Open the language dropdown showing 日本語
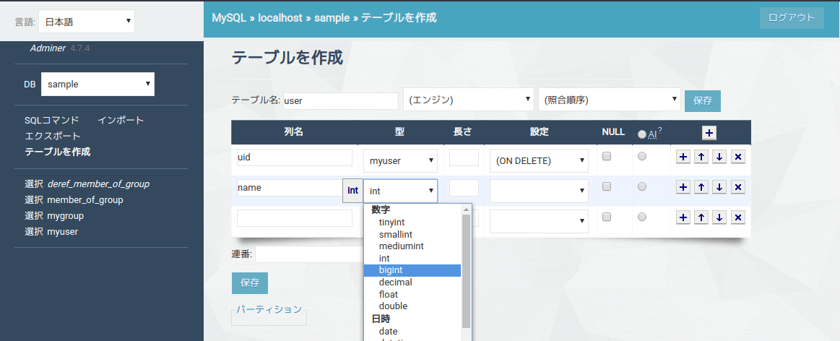Image resolution: width=840 pixels, height=341 pixels. click(86, 22)
